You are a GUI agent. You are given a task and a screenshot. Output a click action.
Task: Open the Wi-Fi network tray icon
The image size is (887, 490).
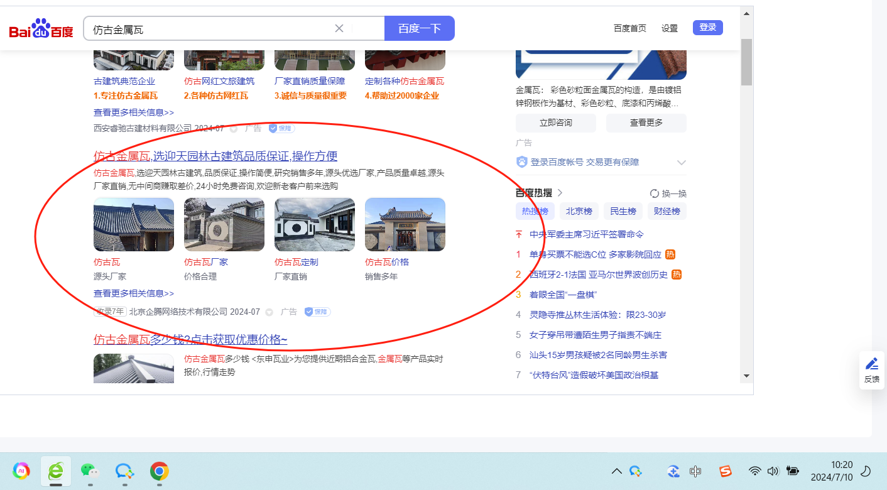click(755, 471)
